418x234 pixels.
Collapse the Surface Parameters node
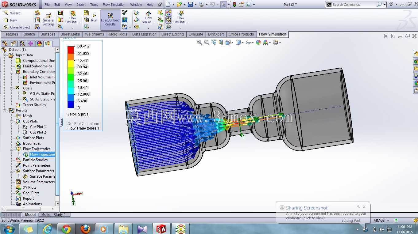(x=12, y=171)
